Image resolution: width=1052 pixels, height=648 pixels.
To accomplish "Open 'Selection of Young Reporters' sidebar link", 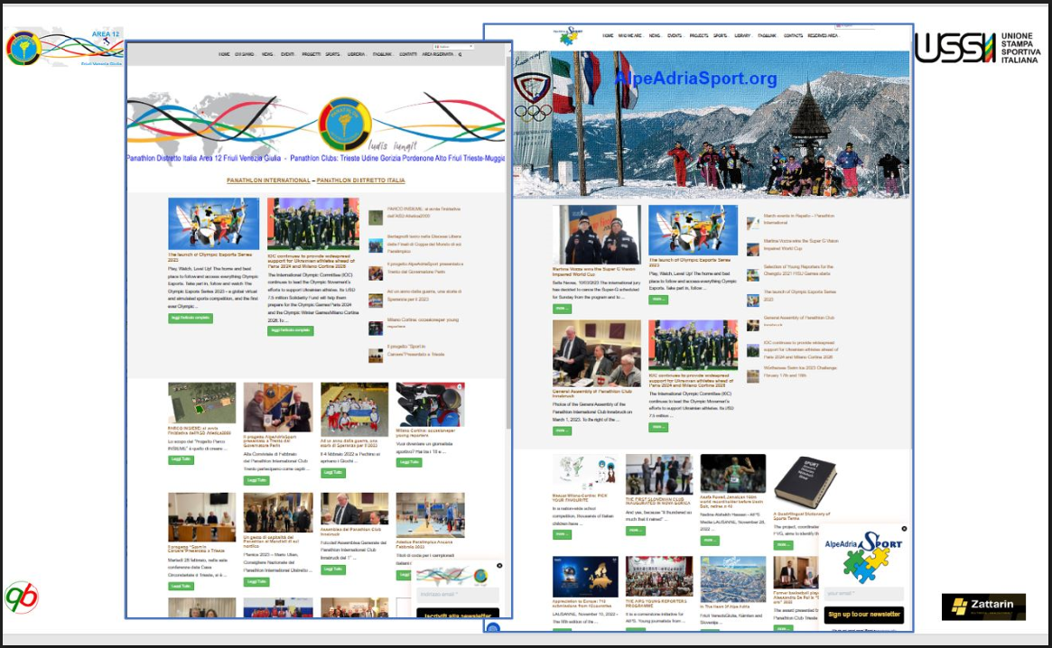I will [798, 270].
